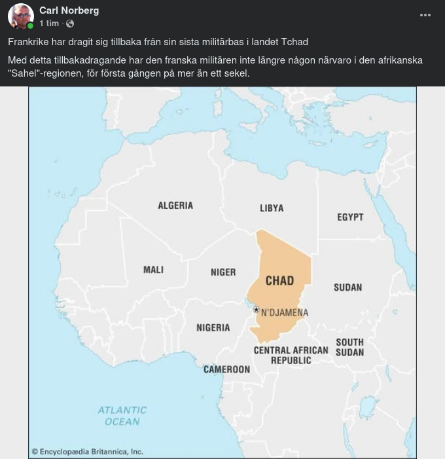The width and height of the screenshot is (445, 459).
Task: Click the MALI label on the map
Action: (x=153, y=270)
